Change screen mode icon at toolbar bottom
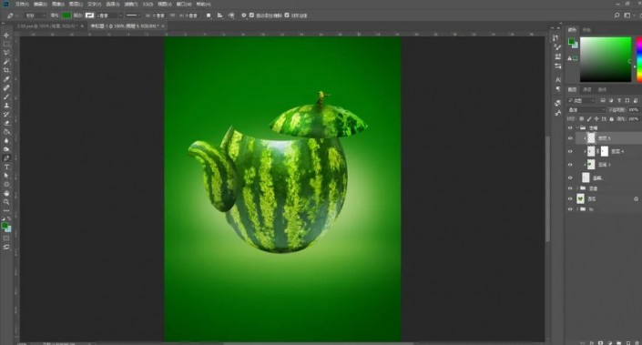Screen dimensions: 642x345 6,248
